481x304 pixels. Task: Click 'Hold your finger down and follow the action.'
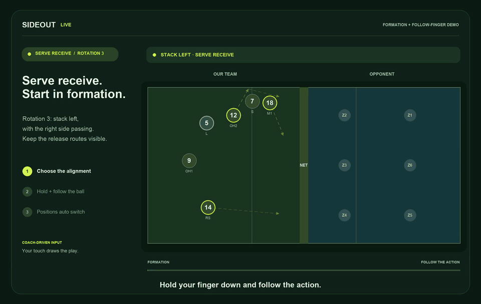click(240, 285)
